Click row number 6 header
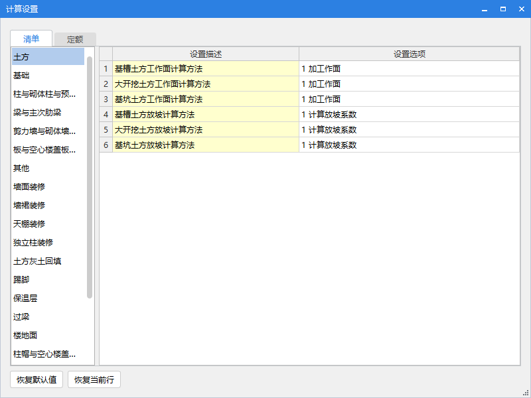 pyautogui.click(x=106, y=145)
